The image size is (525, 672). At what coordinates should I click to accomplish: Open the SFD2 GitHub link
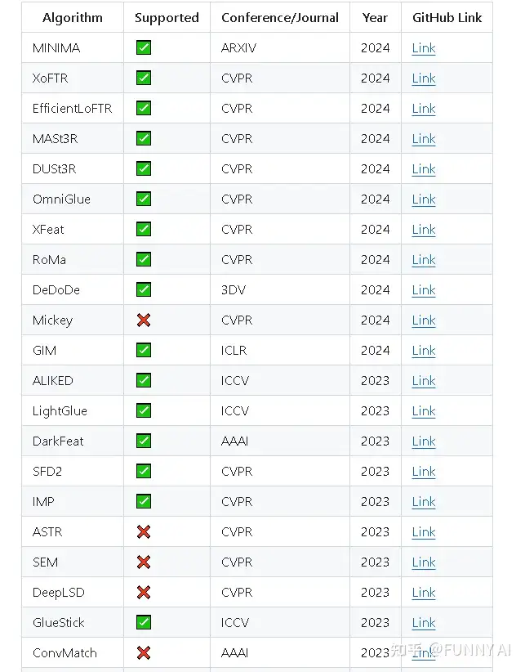(424, 472)
